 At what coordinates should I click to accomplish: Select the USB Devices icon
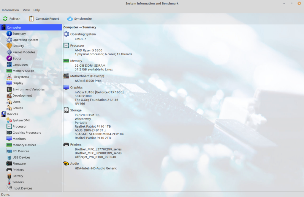click(9, 157)
